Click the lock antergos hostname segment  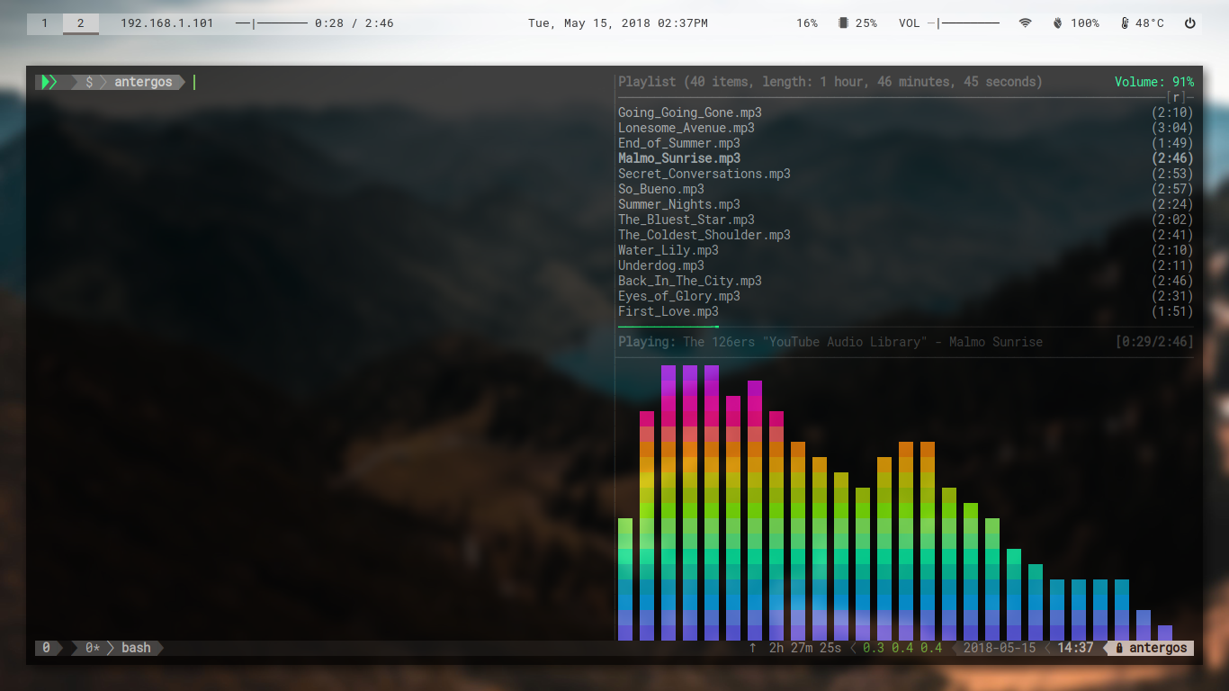pyautogui.click(x=1151, y=648)
